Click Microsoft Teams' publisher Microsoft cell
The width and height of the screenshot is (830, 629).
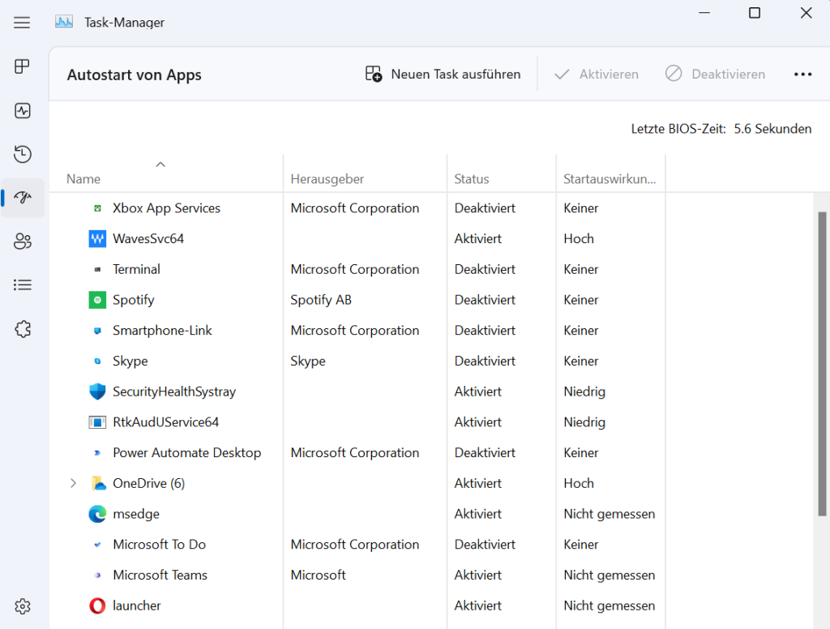pos(318,575)
